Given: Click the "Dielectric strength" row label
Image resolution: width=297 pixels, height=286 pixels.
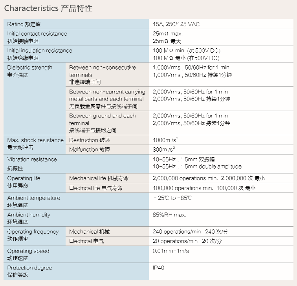Looking at the screenshot, I should (29, 68).
